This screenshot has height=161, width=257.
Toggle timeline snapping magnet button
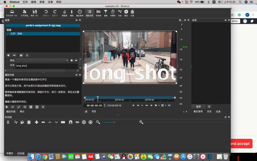click(71, 122)
